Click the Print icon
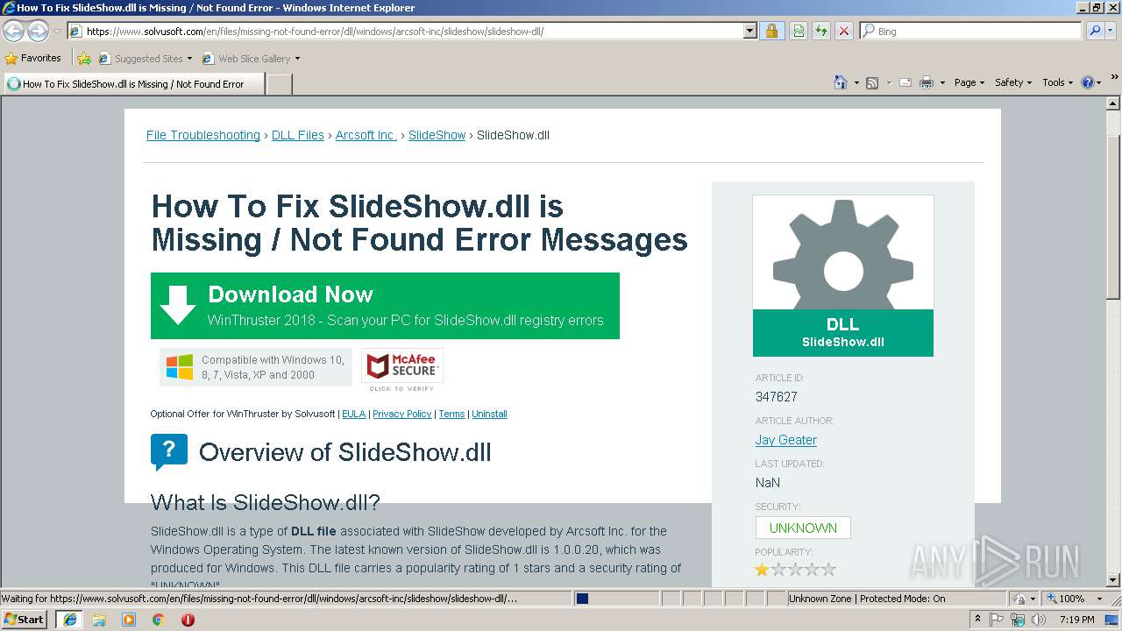1122x631 pixels. (x=927, y=82)
